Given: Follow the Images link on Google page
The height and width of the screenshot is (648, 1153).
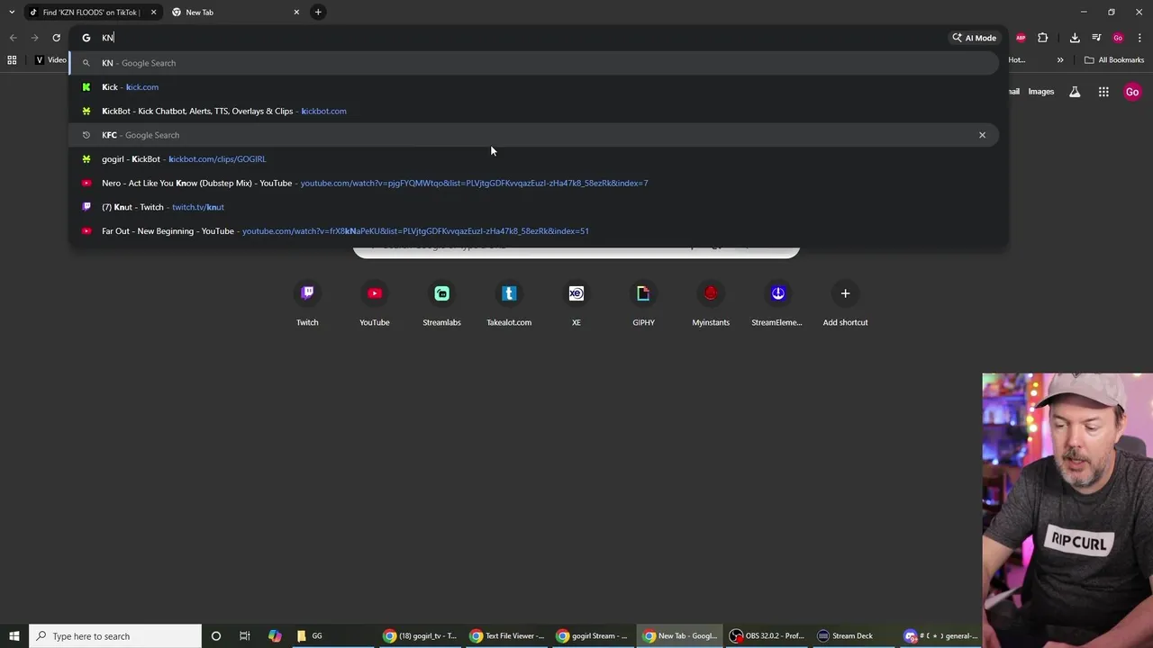Looking at the screenshot, I should tap(1041, 92).
